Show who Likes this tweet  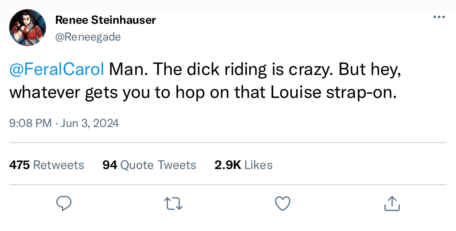pyautogui.click(x=259, y=165)
